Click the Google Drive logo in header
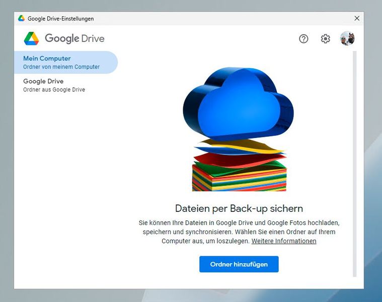The height and width of the screenshot is (302, 382). coord(64,38)
